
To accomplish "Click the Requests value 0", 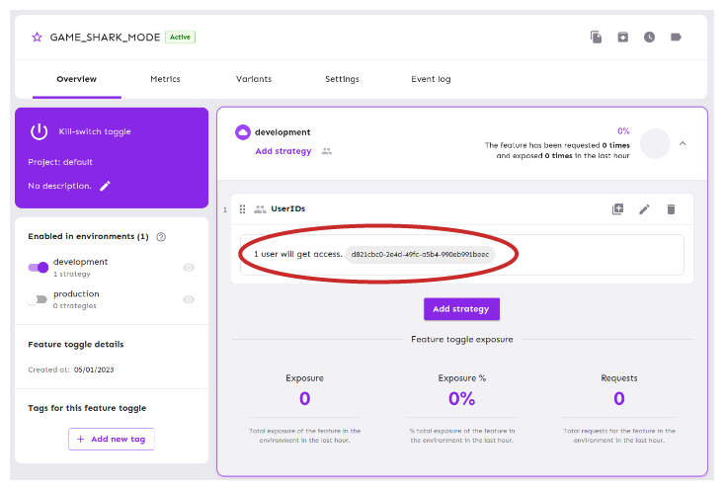I will pos(619,398).
